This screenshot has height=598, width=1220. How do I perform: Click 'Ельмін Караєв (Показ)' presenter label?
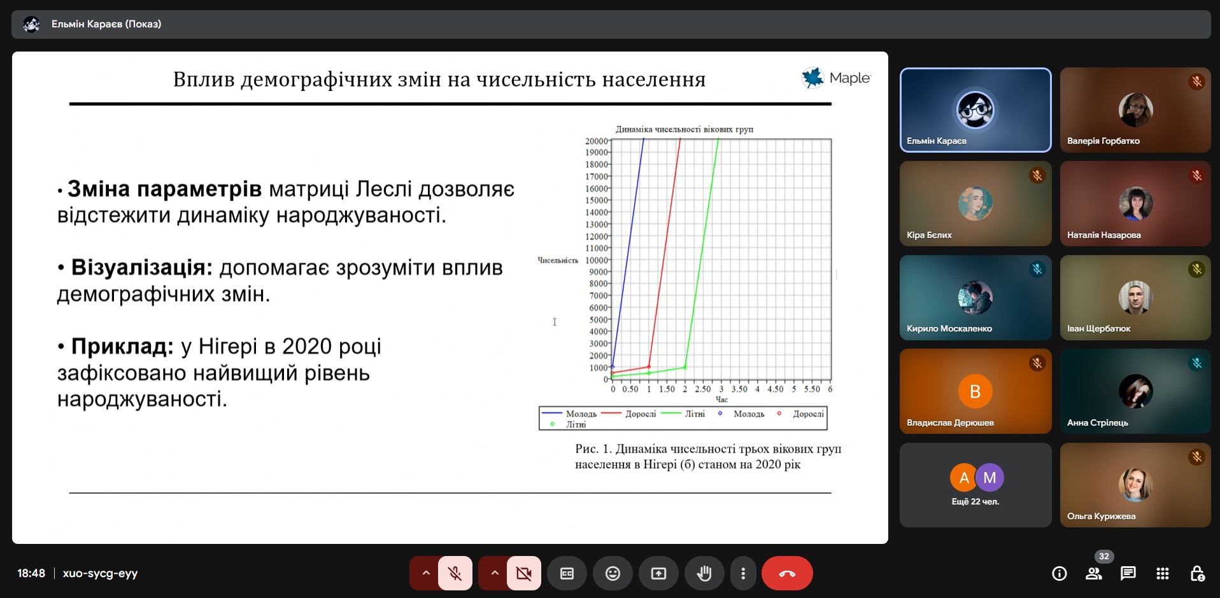106,24
